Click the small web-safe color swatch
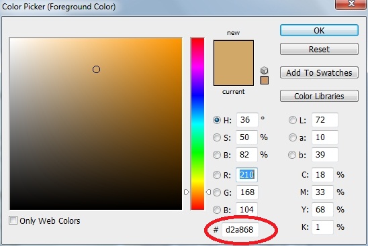The width and height of the screenshot is (368, 246). (x=265, y=80)
